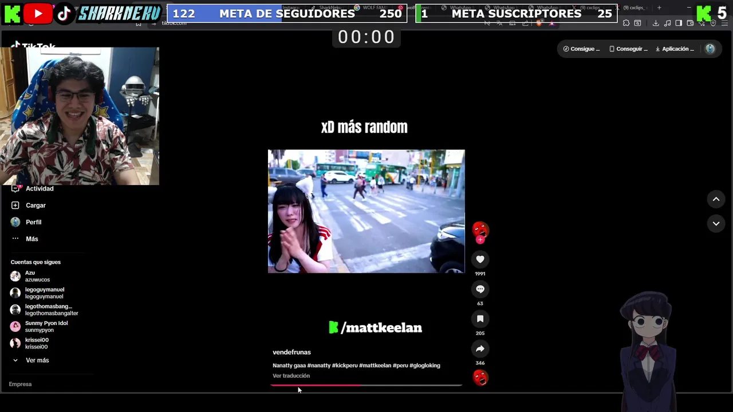733x412 pixels.
Task: Click the Perfil avatar icon in sidebar
Action: tap(15, 222)
